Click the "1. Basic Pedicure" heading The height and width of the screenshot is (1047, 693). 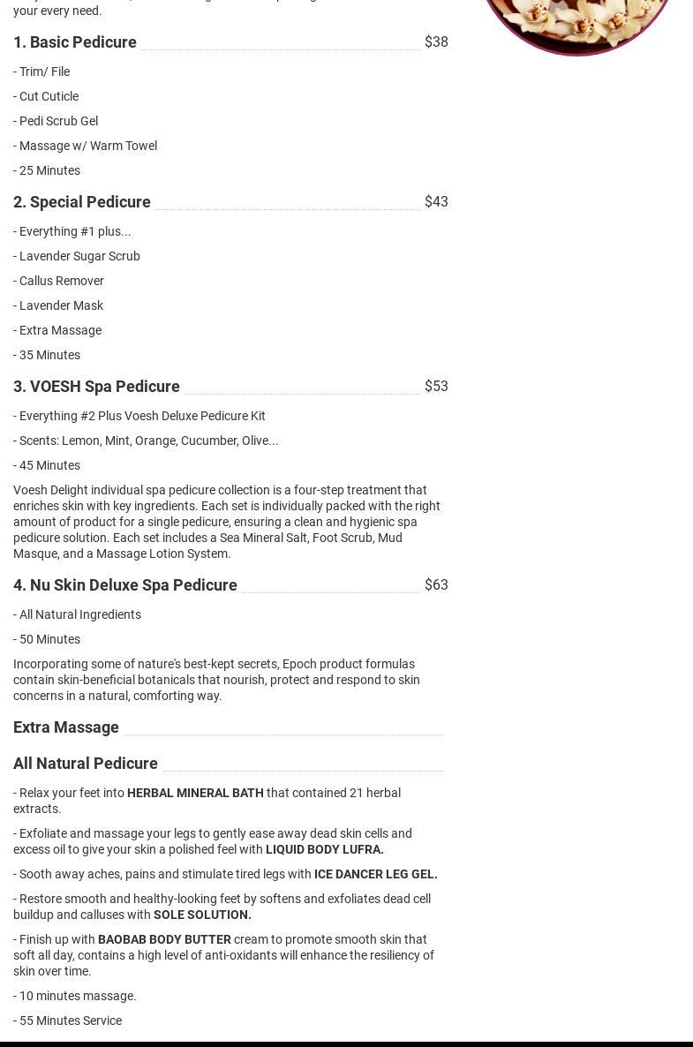pyautogui.click(x=75, y=42)
